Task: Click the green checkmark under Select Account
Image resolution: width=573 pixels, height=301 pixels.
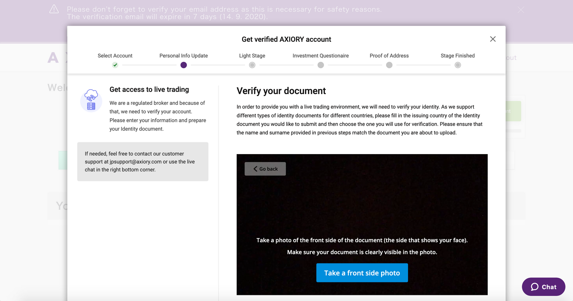Action: (x=115, y=65)
